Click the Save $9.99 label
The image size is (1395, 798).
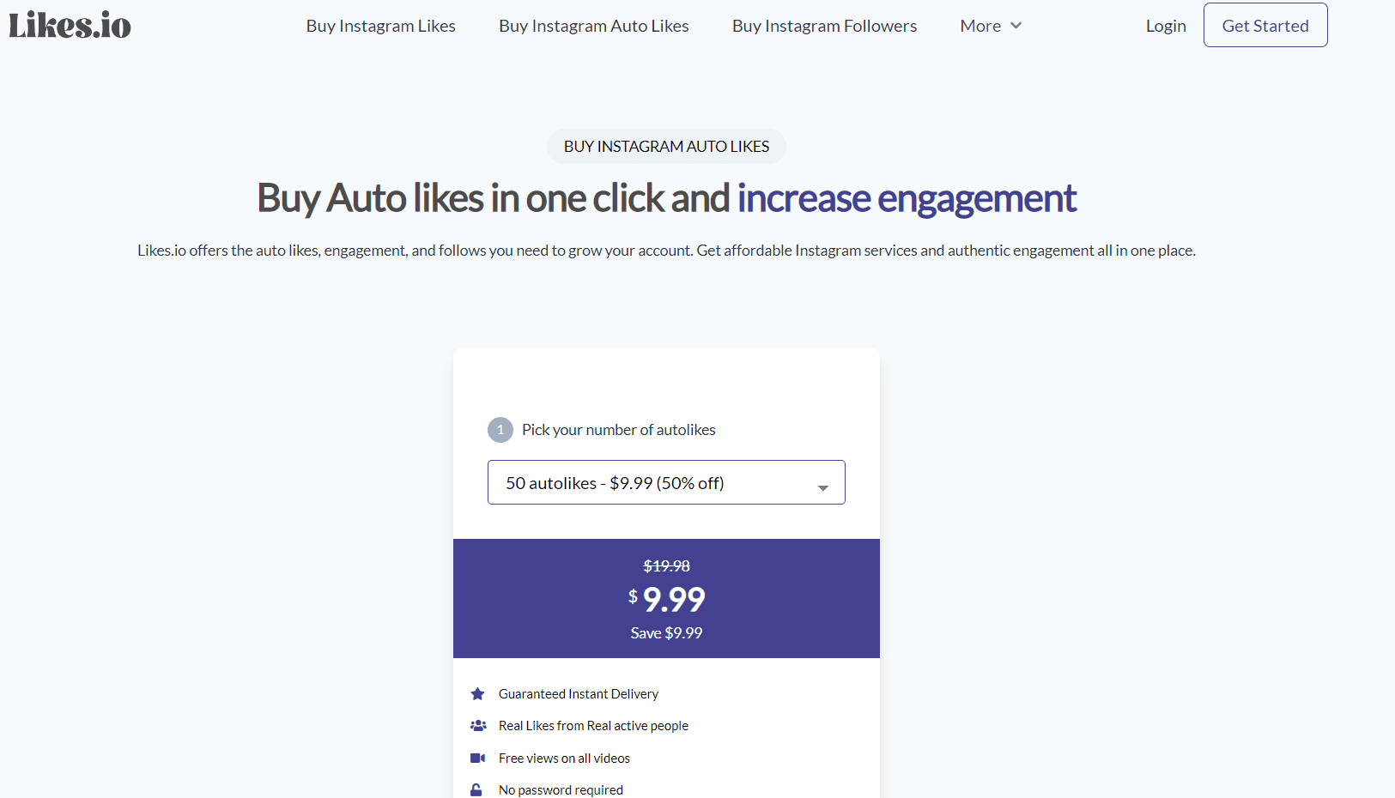(666, 632)
